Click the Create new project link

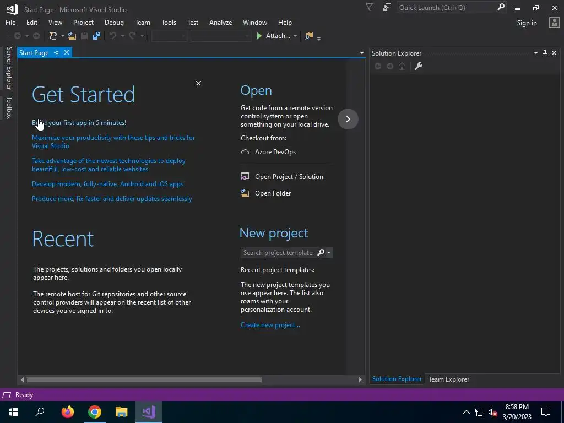click(270, 325)
